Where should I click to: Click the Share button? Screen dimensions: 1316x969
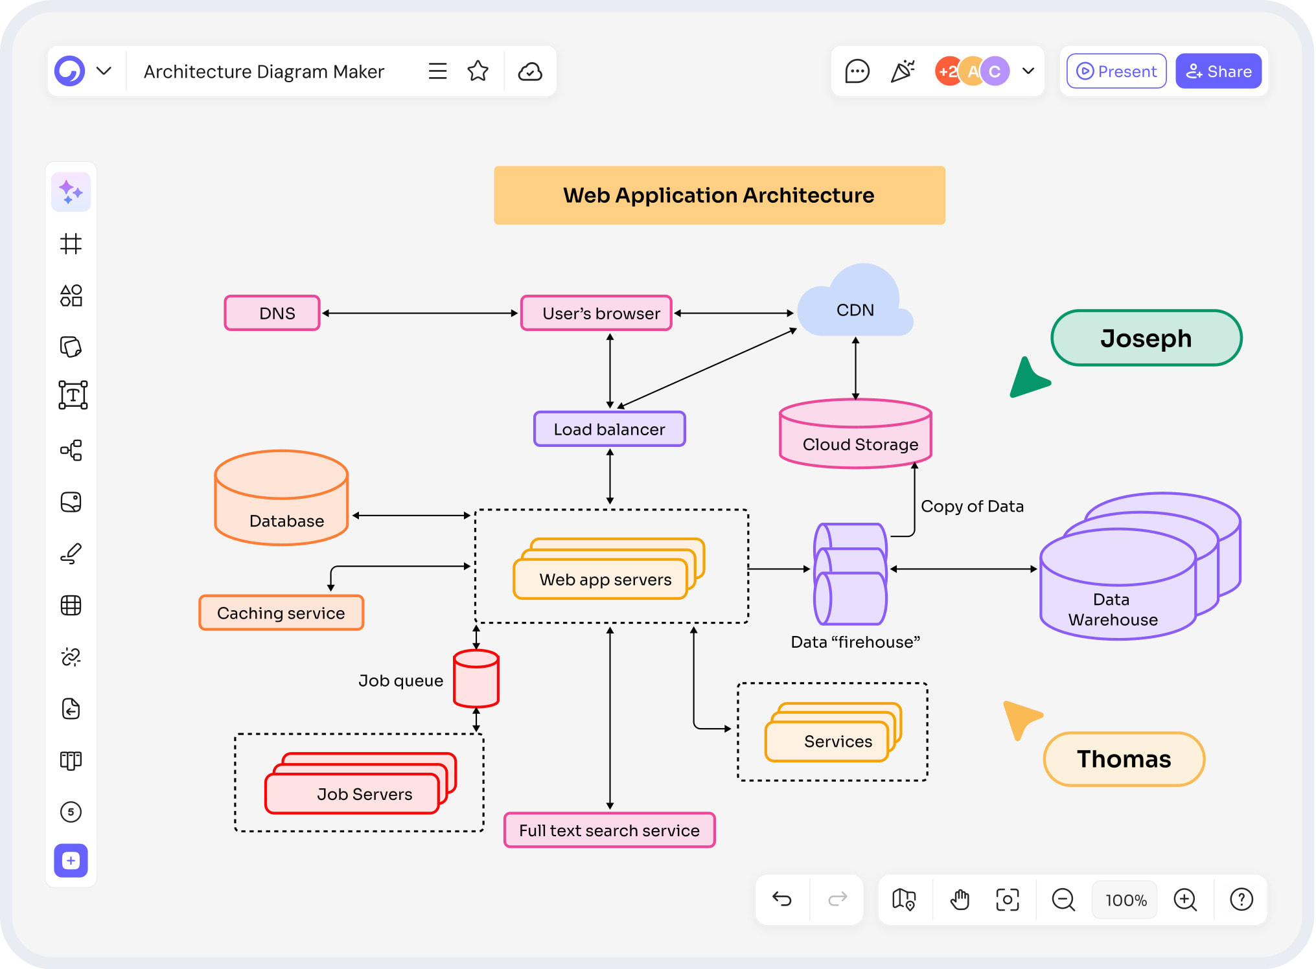[x=1218, y=71]
